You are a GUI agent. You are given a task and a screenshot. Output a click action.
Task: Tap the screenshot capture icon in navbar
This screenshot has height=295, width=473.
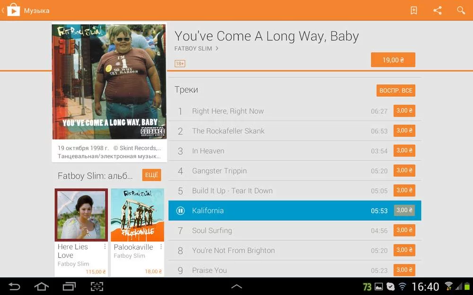click(97, 287)
